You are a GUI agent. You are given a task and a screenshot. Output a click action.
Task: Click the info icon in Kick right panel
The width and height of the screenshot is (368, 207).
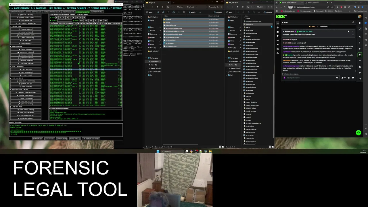pos(360,23)
